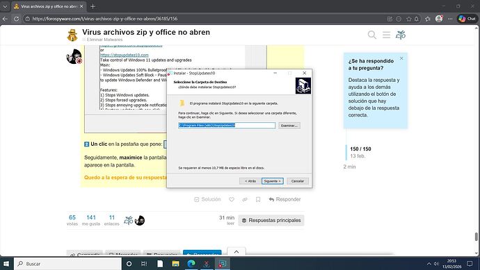The width and height of the screenshot is (480, 270).
Task: Open the red scissors app on taskbar
Action: [207, 264]
